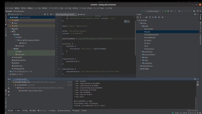Click the Gradle reload projects icon
The height and width of the screenshot is (114, 202).
point(138,17)
